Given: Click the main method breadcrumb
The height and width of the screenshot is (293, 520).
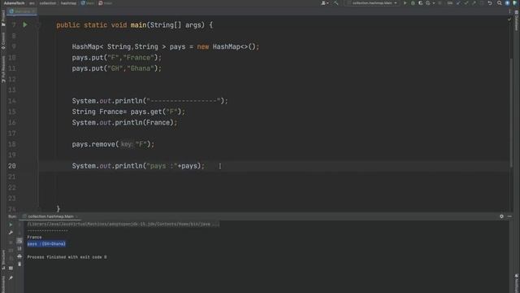Looking at the screenshot, I should pyautogui.click(x=106, y=3).
